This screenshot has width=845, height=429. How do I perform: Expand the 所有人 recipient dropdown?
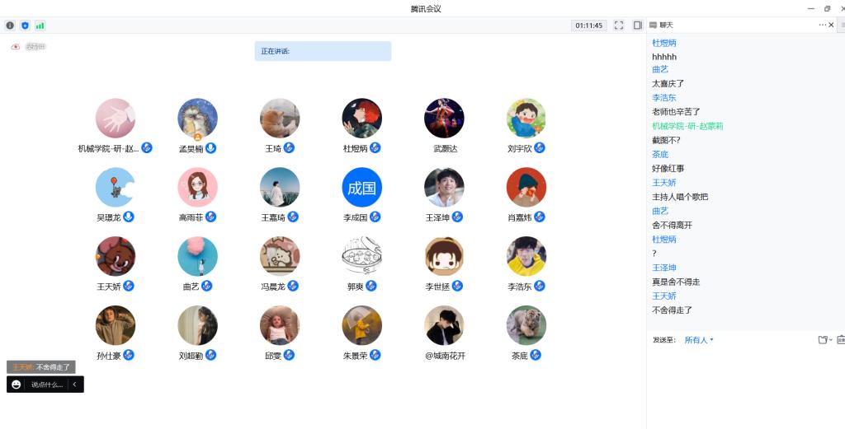(x=699, y=340)
